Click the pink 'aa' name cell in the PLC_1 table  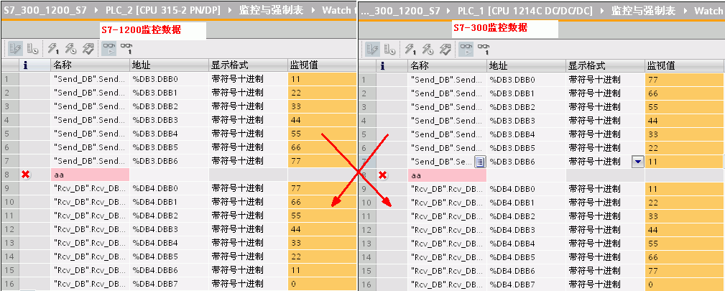pos(447,175)
